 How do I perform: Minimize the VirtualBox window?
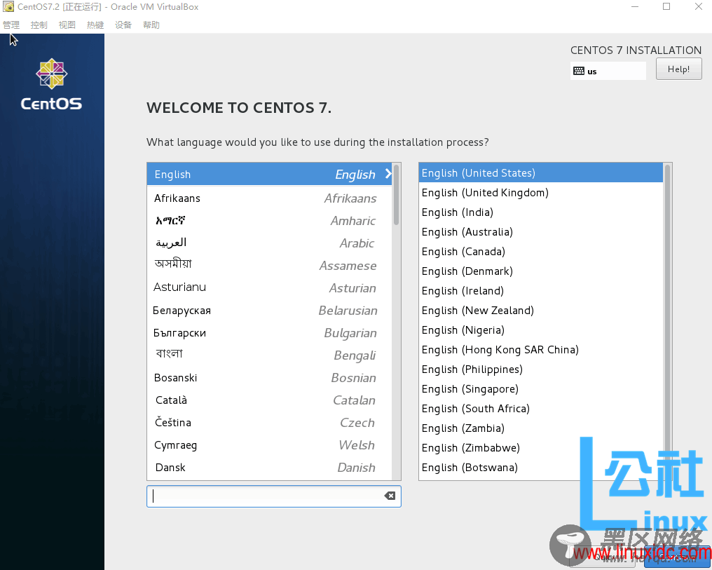pos(635,6)
